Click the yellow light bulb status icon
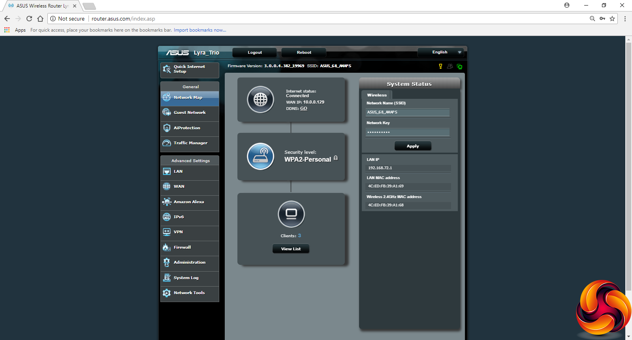The height and width of the screenshot is (340, 632). click(x=440, y=66)
